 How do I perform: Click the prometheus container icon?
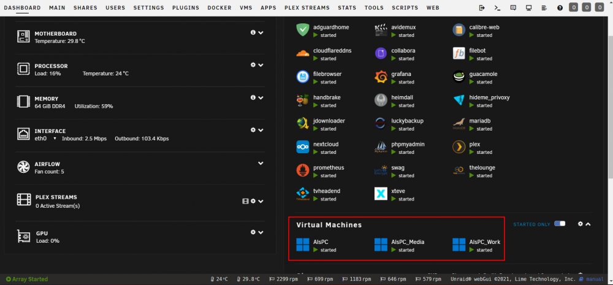point(303,170)
